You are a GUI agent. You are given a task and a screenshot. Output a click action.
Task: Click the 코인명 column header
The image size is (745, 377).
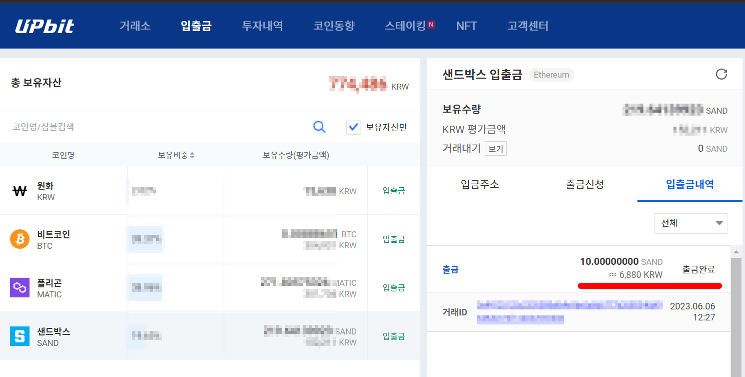tap(64, 156)
